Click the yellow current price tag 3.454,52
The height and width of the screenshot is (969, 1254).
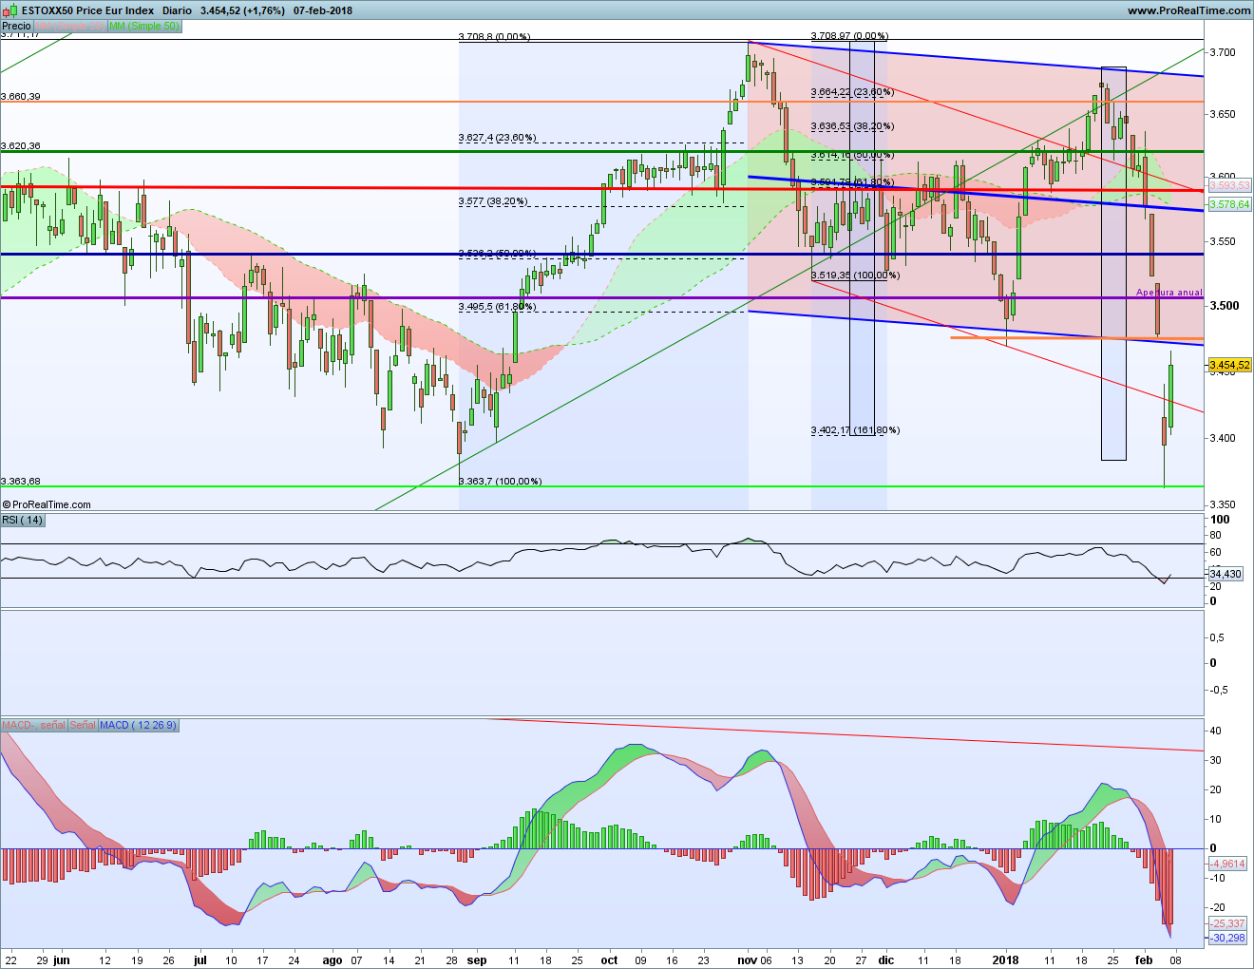coord(1229,365)
